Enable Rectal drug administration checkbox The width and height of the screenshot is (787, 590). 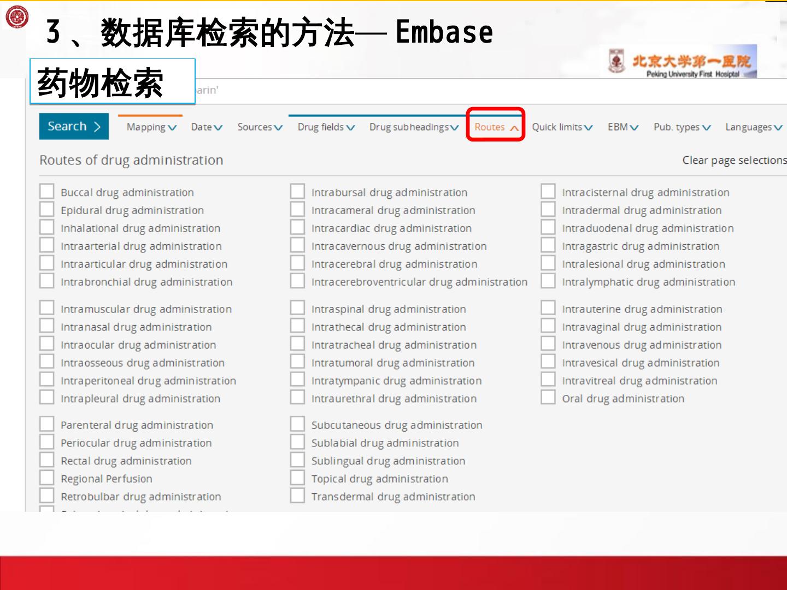[x=47, y=461]
